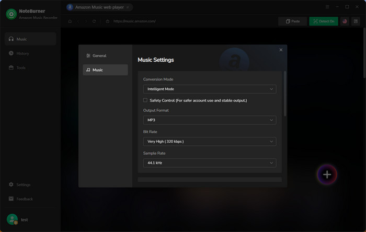Viewport: 366px width, 232px height.
Task: Open the Output Format dropdown showing MP3
Action: (x=210, y=120)
